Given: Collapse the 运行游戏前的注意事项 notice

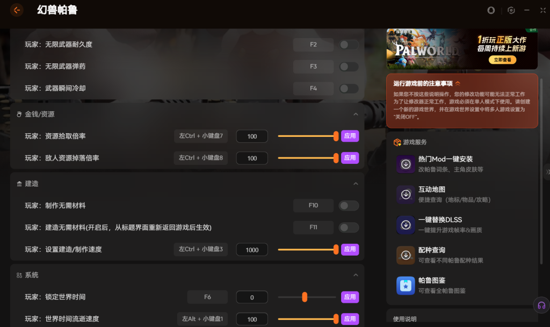Looking at the screenshot, I should 458,83.
